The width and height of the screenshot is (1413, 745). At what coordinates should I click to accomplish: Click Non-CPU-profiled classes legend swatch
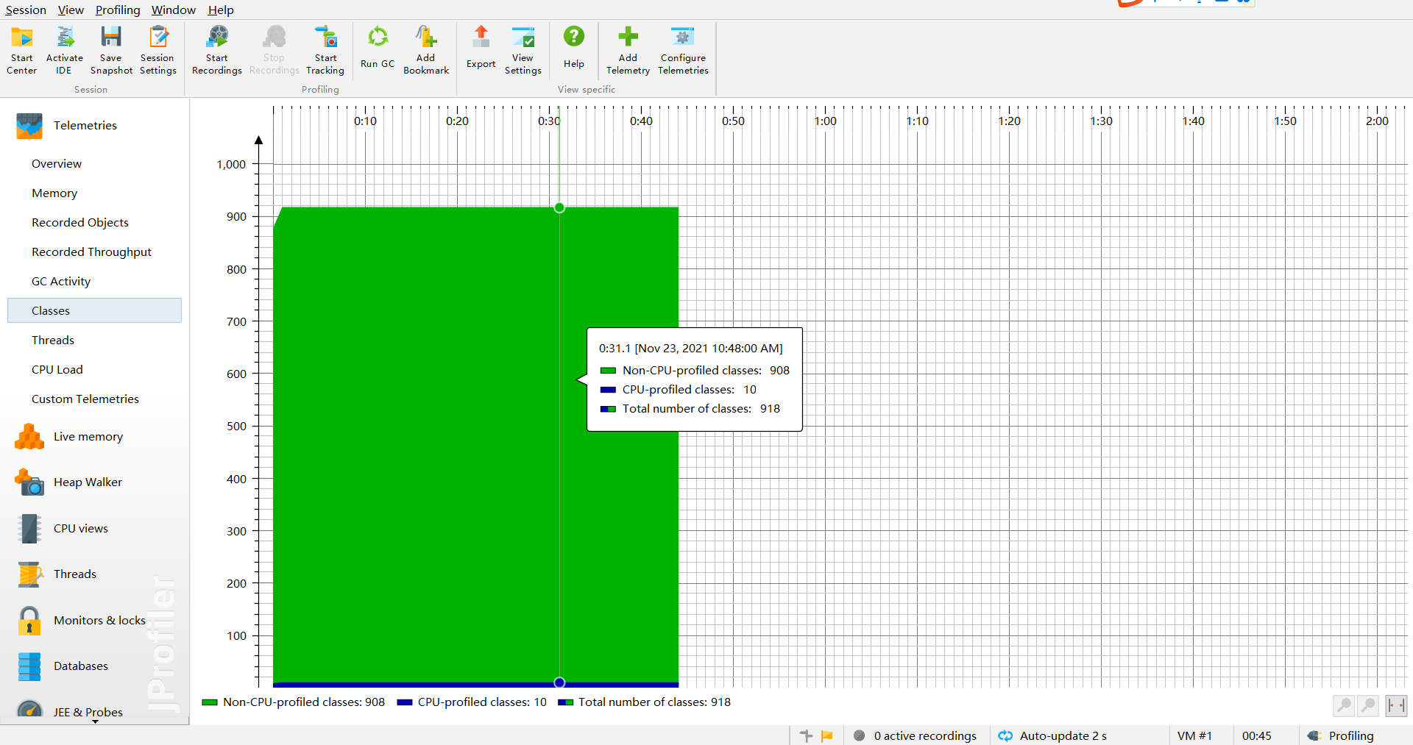click(x=210, y=702)
